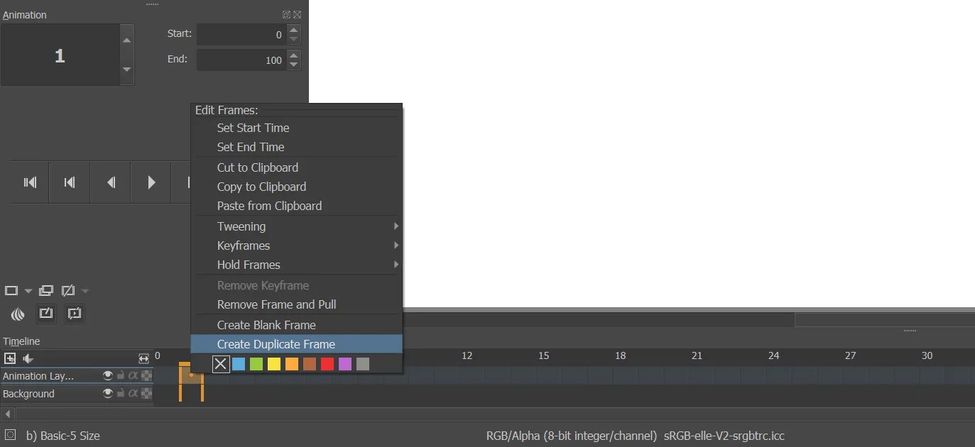Apply the red color label to the frame
Screen dimensions: 975x447
click(x=329, y=364)
